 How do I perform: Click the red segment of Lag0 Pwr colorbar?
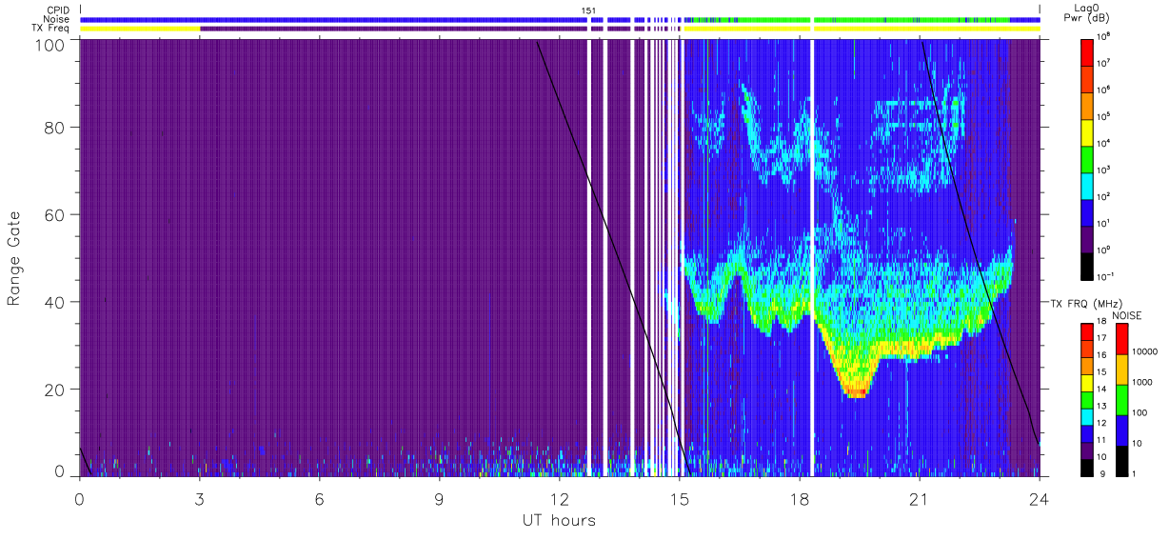coord(1087,50)
